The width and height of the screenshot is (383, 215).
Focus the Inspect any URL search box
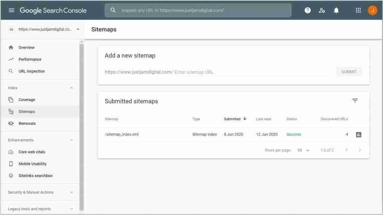pos(198,10)
